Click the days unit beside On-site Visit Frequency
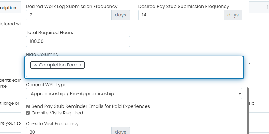 point(121,131)
